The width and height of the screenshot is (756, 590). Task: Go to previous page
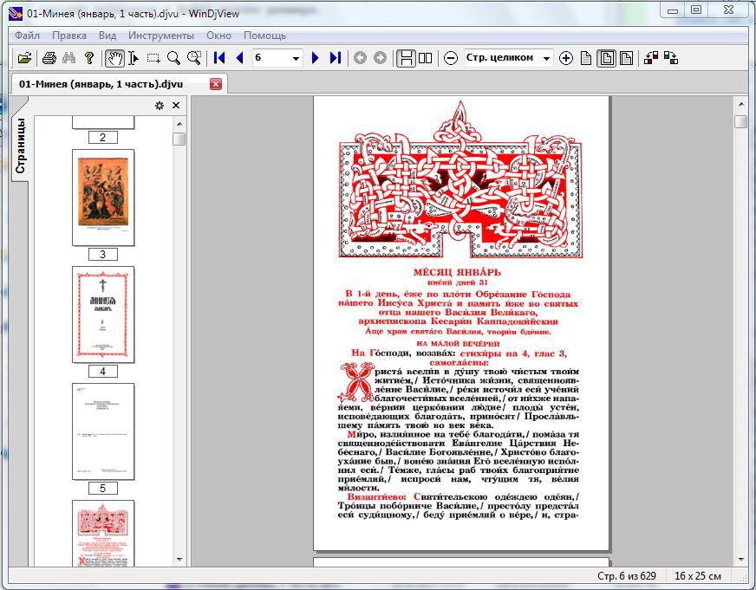pyautogui.click(x=239, y=58)
